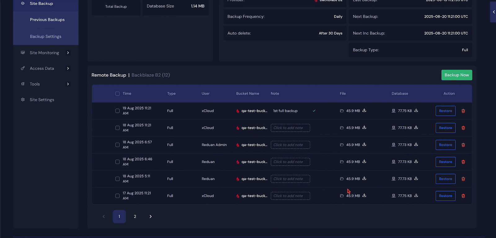Go to page 2 of backups

coord(135,217)
